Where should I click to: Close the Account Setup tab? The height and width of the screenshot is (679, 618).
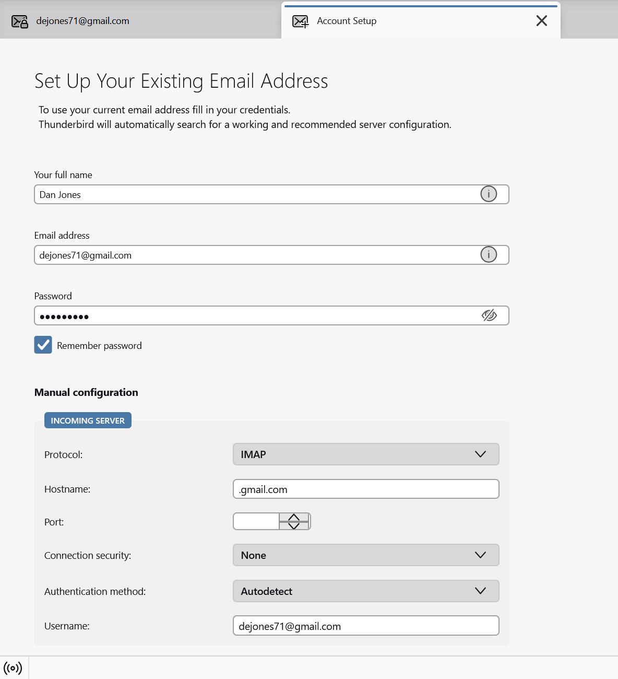coord(542,21)
